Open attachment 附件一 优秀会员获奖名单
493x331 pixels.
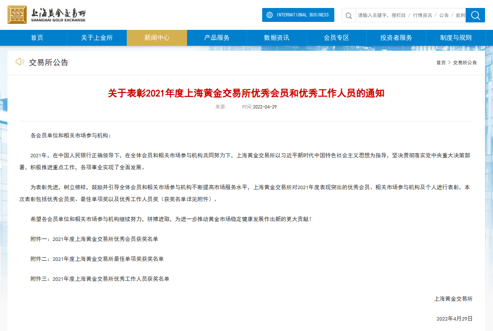[x=95, y=239]
